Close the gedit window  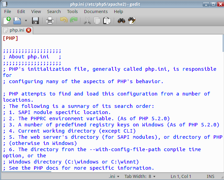(x=221, y=4)
